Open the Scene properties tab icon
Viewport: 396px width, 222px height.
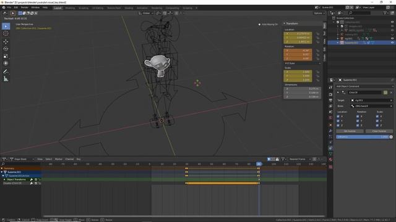click(330, 112)
